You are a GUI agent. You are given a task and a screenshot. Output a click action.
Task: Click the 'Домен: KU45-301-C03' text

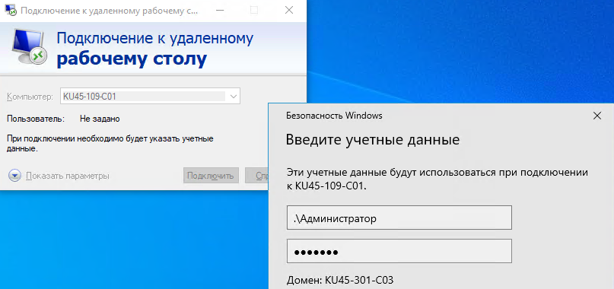click(340, 281)
